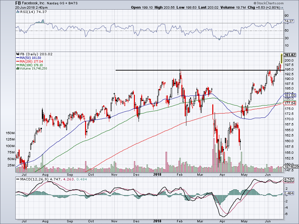Click the MACD legend line icon
This screenshot has height=224, width=299.
pos(18,179)
